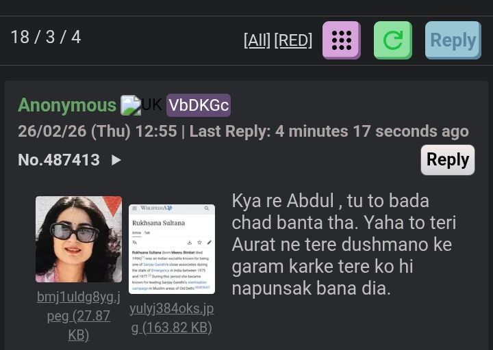Refresh the thread with green reload icon

click(393, 40)
